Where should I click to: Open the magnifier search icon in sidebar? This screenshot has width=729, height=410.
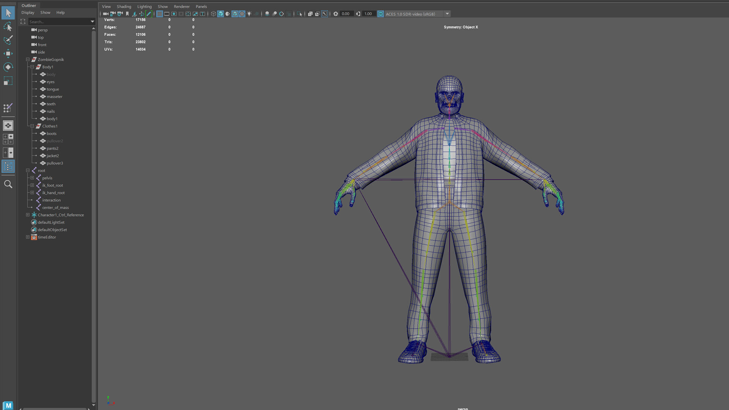tap(8, 184)
